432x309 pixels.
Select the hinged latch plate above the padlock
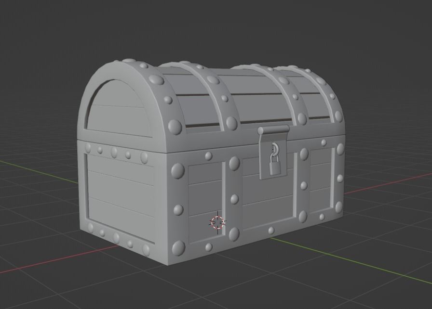273,152
